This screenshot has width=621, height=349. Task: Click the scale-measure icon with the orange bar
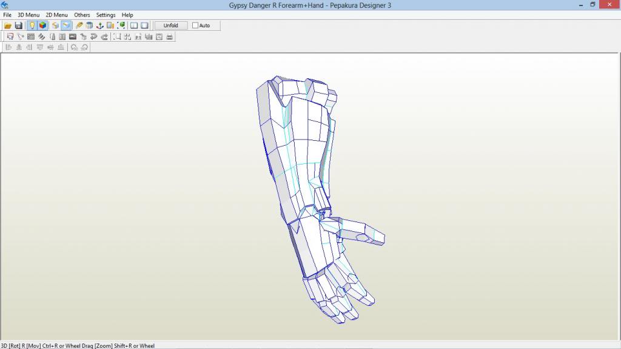click(x=110, y=25)
